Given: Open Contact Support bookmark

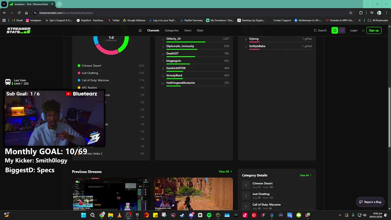Looking at the screenshot, I should (x=282, y=20).
